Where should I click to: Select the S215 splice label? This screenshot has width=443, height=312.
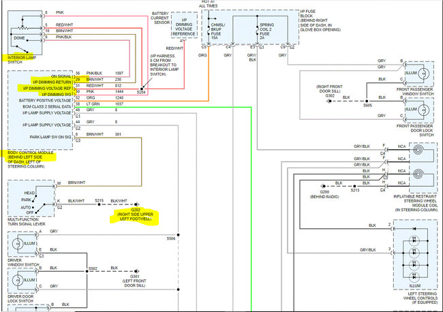pyautogui.click(x=100, y=200)
